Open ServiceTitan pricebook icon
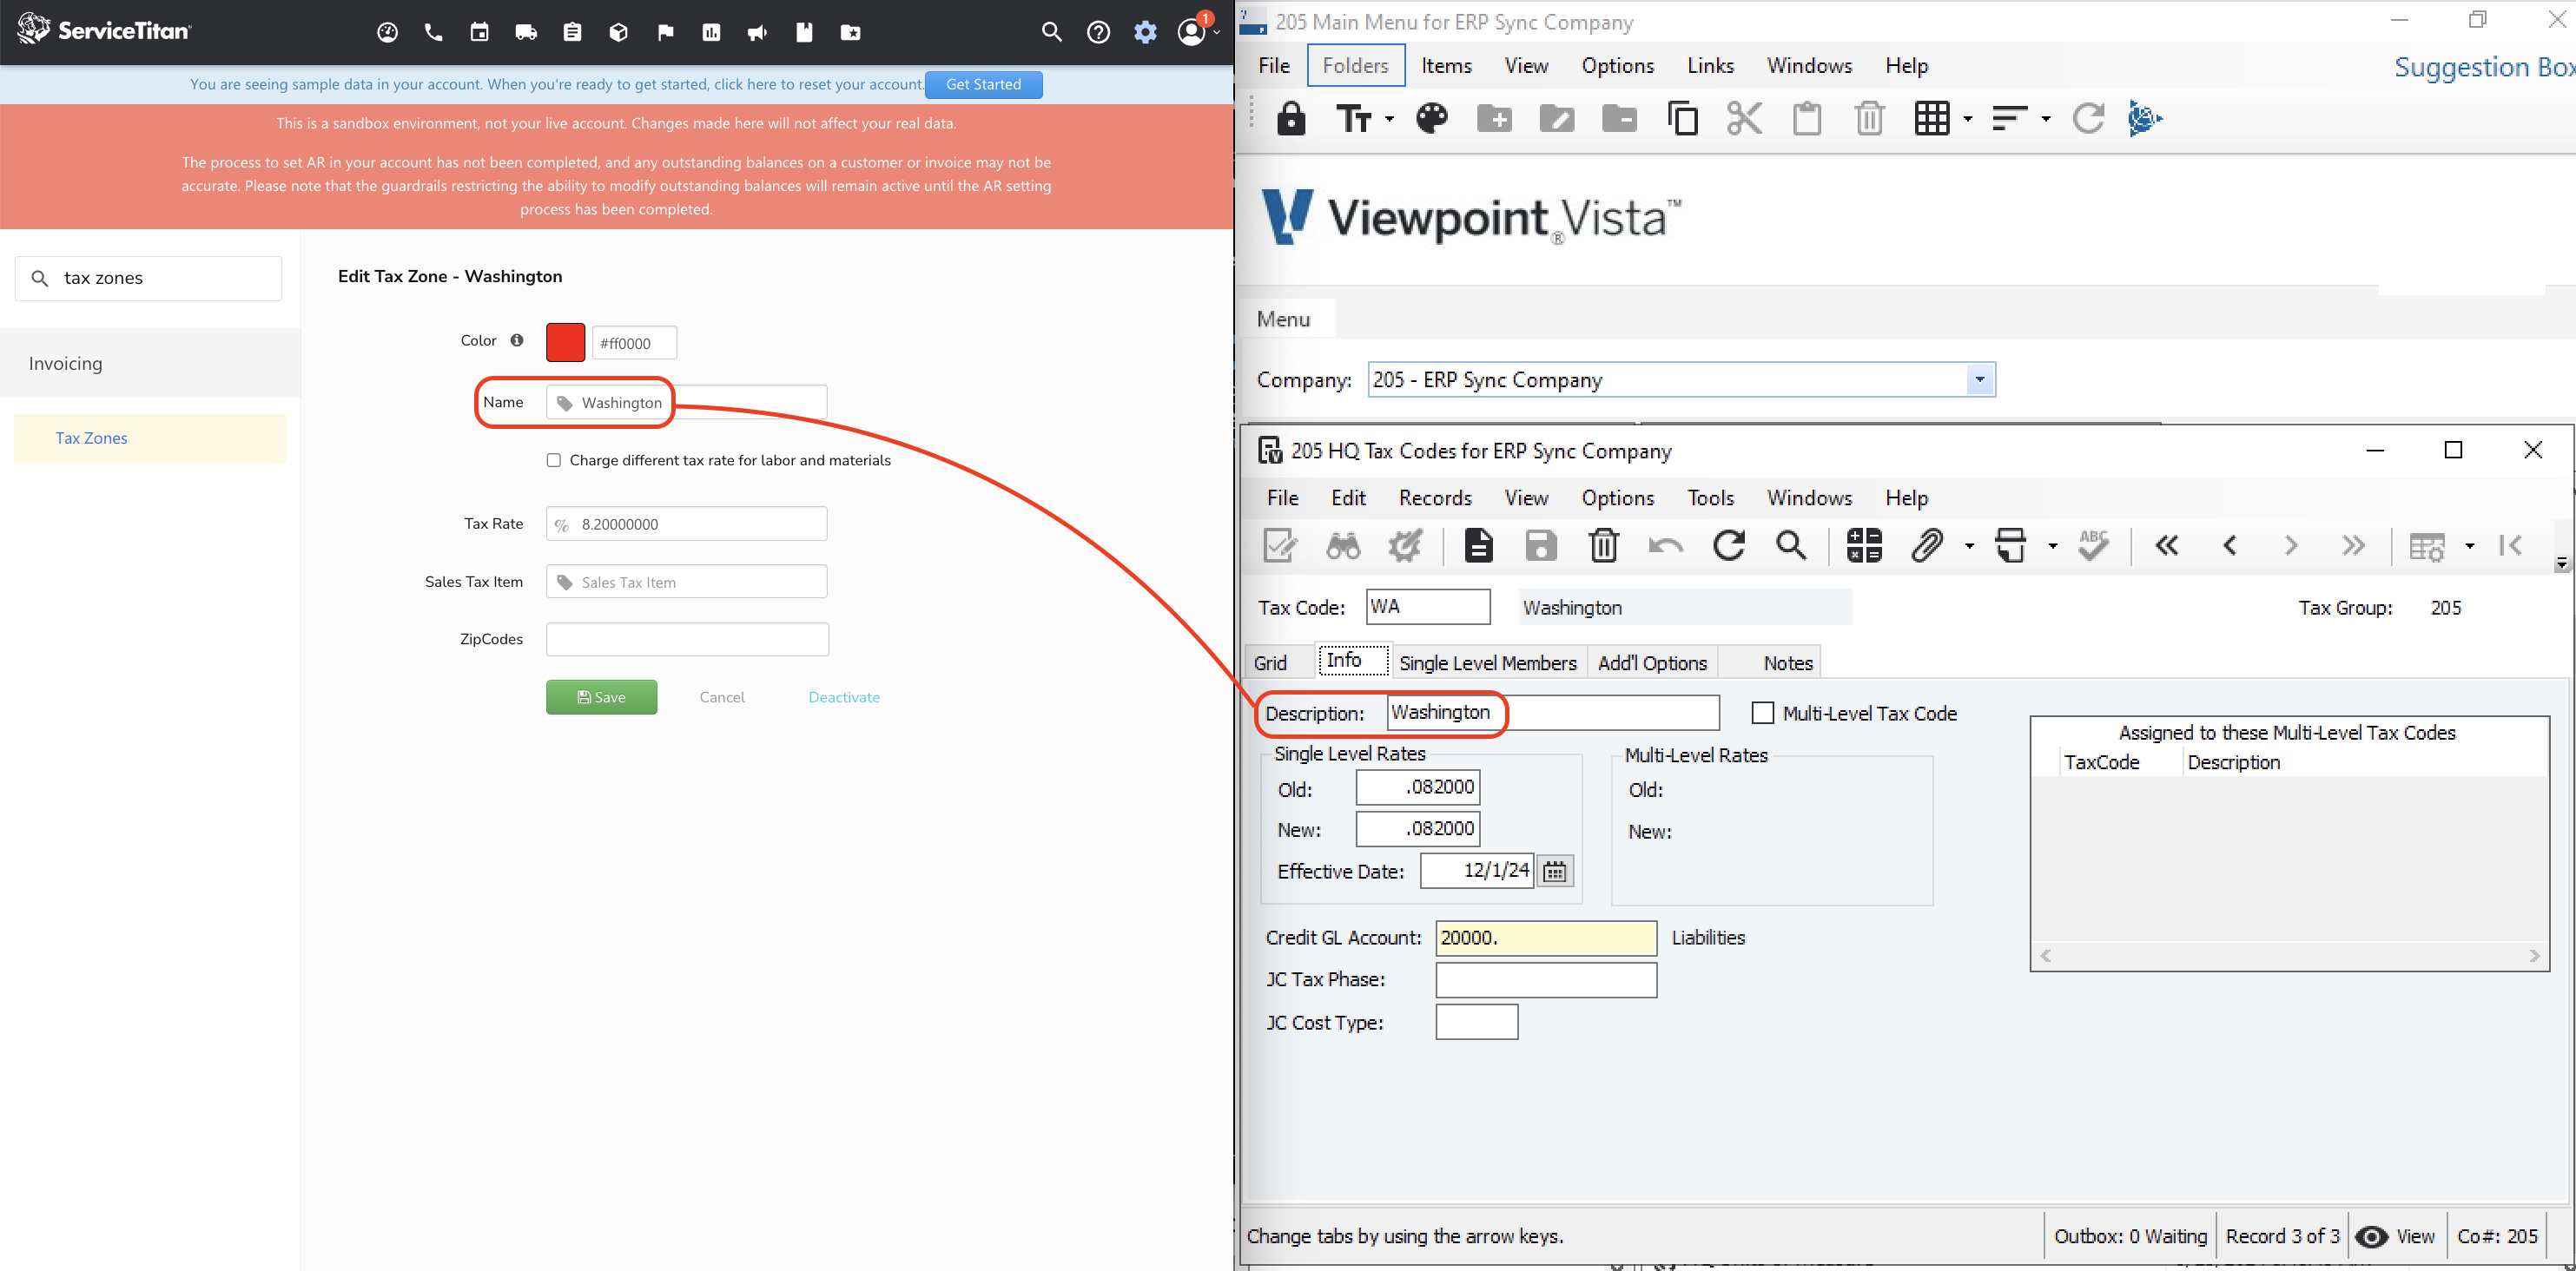This screenshot has height=1271, width=2576. (804, 33)
